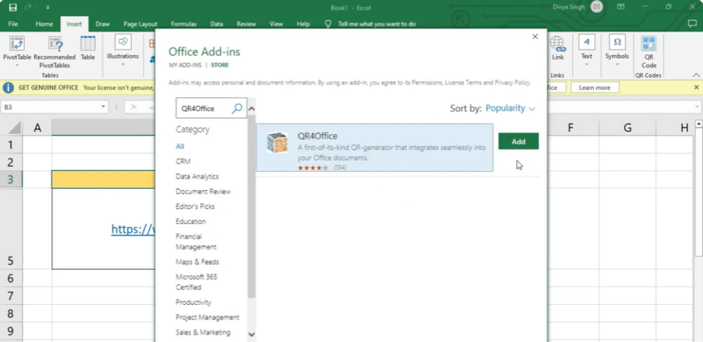Screen dimensions: 703x342
Task: Open the comments icon in ribbon corner
Action: [x=692, y=24]
